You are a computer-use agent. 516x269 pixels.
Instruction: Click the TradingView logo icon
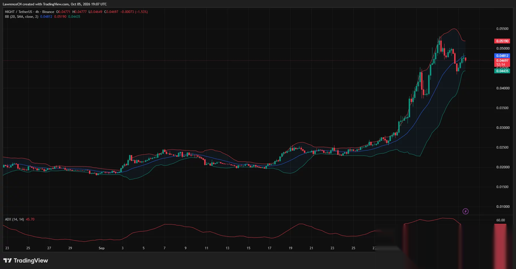8,260
